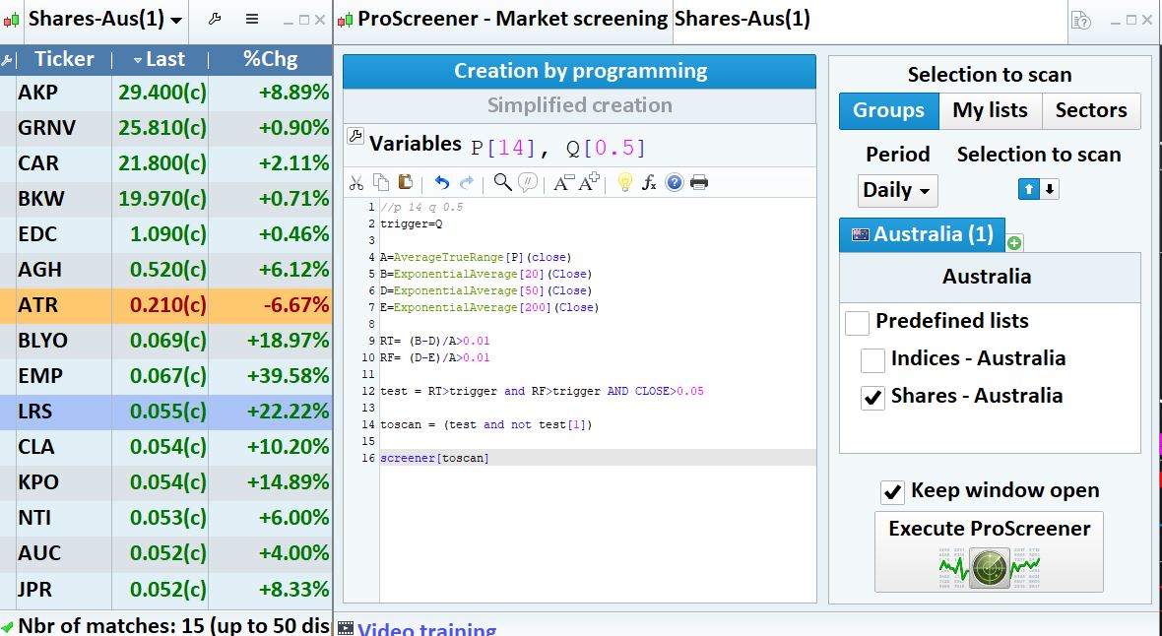1162x636 pixels.
Task: Select the EMP ticker row
Action: 166,376
